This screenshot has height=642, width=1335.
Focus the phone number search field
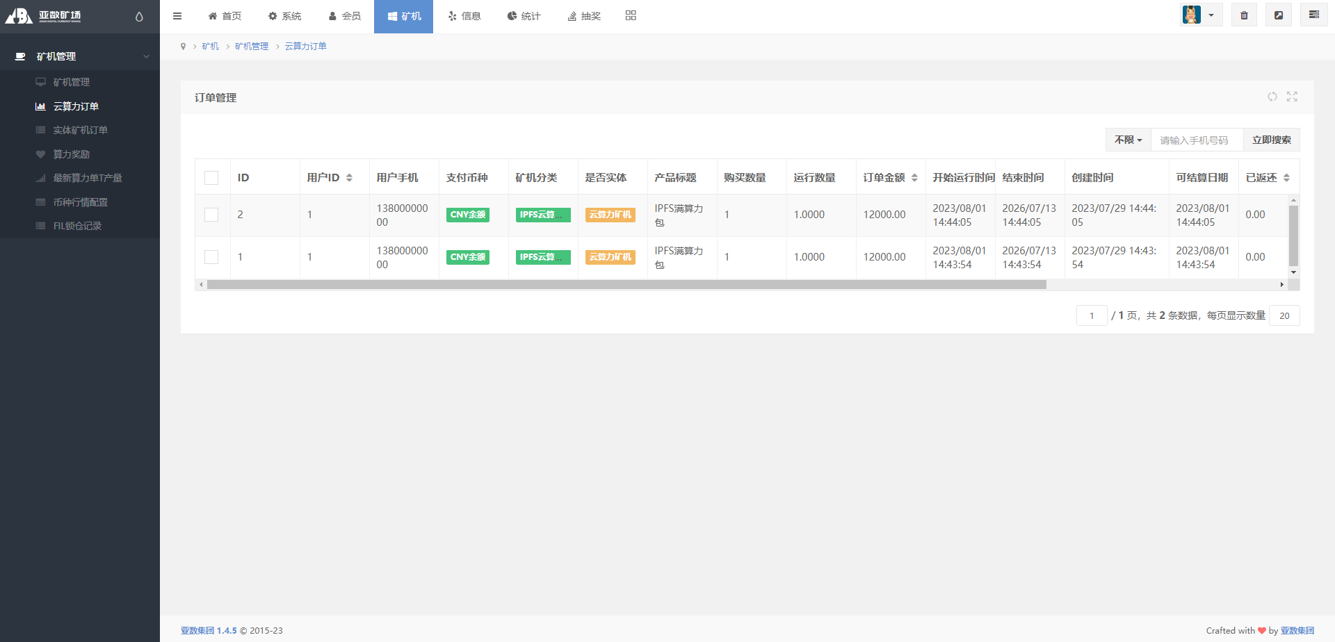[1197, 140]
